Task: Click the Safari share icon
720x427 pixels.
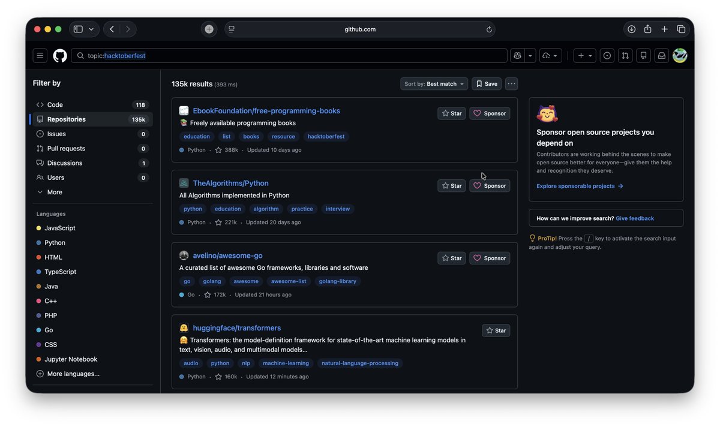Action: [648, 29]
